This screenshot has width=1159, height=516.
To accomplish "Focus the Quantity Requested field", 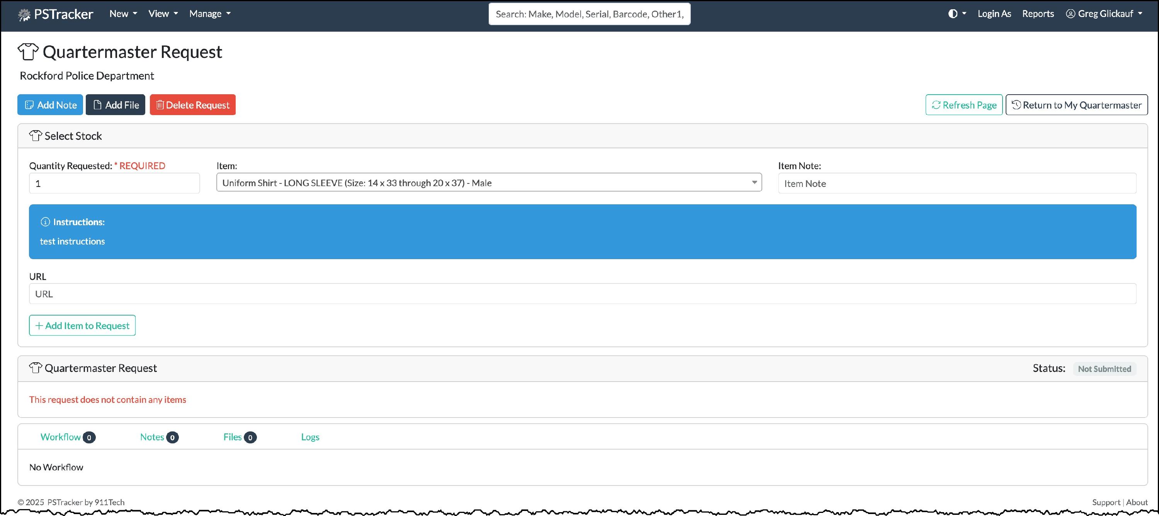I will [x=114, y=183].
